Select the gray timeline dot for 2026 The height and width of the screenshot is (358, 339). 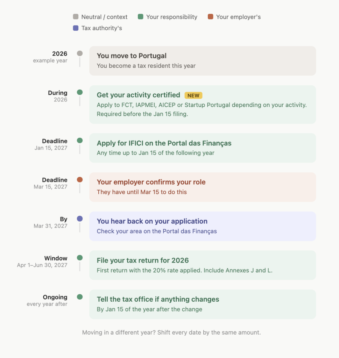[80, 53]
